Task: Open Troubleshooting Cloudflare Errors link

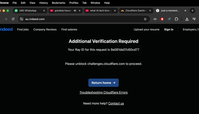Action: coord(103,93)
